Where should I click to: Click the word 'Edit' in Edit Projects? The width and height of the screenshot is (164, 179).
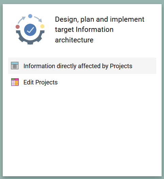(29, 82)
